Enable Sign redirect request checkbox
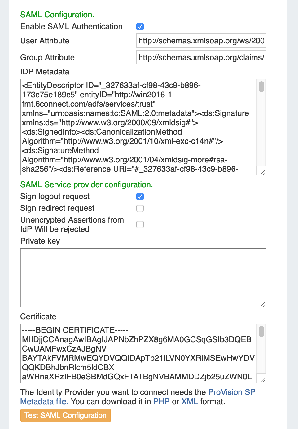Screen dimensions: 298x429 coord(140,208)
